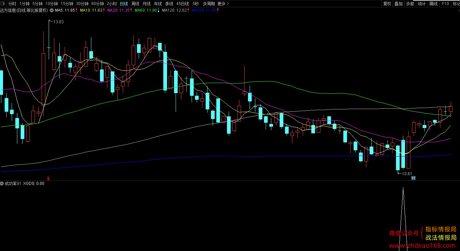Toggle the panel layout icon at top-left

[x=3, y=4]
